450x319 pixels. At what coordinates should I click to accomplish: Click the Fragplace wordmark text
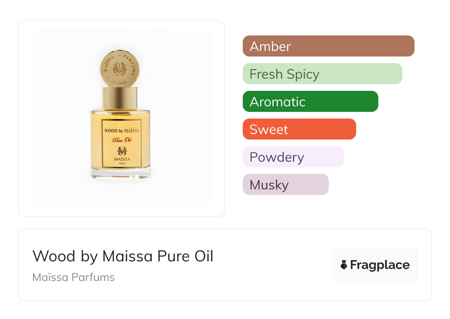pos(380,265)
